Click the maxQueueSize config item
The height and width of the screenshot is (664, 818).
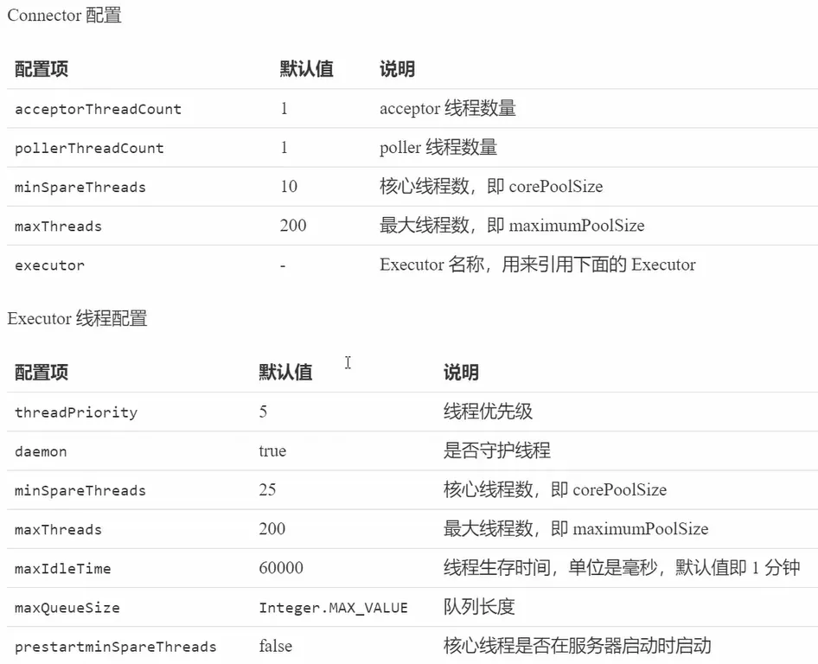[x=67, y=608]
